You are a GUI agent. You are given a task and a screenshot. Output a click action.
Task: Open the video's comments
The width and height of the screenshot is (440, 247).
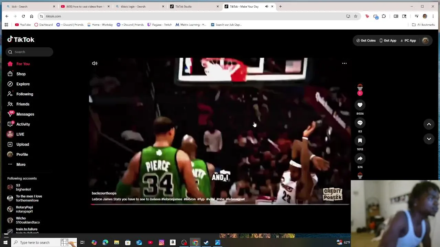pos(360,123)
